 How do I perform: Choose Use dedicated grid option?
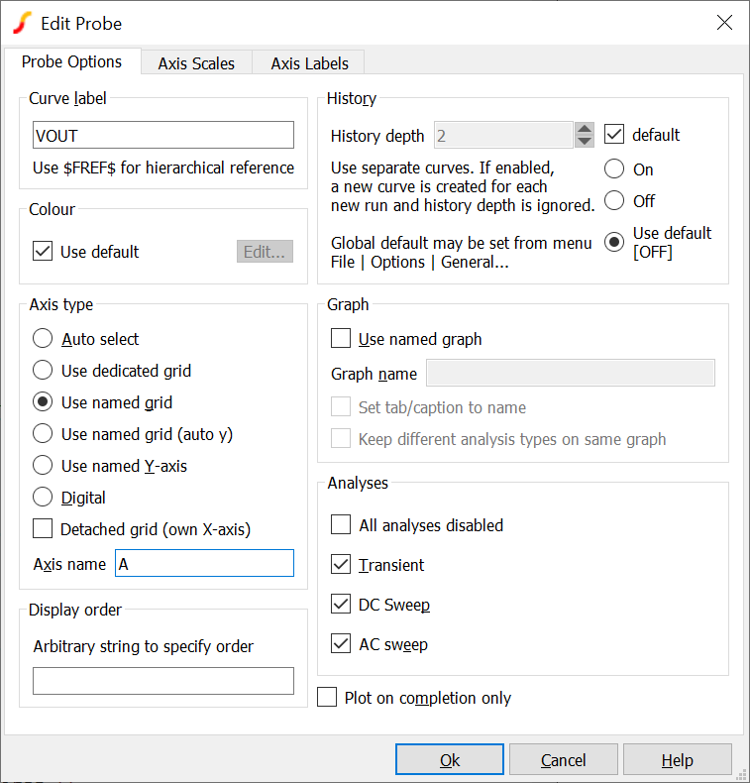coord(43,371)
